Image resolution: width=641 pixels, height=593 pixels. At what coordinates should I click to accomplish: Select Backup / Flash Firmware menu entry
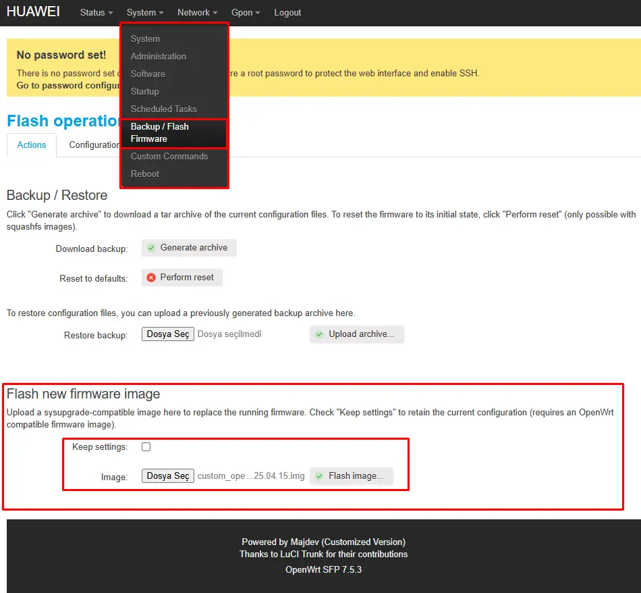pyautogui.click(x=174, y=132)
